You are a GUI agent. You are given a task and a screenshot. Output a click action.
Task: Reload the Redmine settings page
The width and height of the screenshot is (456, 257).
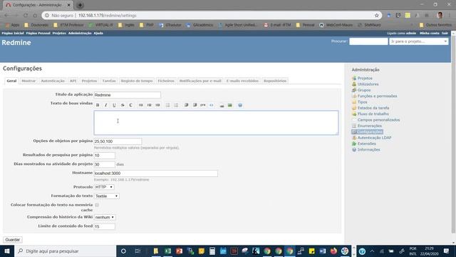26,16
